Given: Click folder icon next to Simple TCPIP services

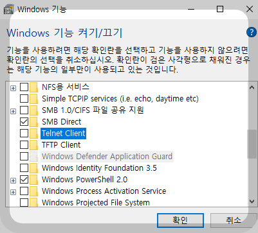Looking at the screenshot, I should coord(33,99).
